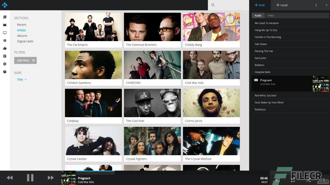
Task: Open the Coldplay artist card
Action: point(93,106)
